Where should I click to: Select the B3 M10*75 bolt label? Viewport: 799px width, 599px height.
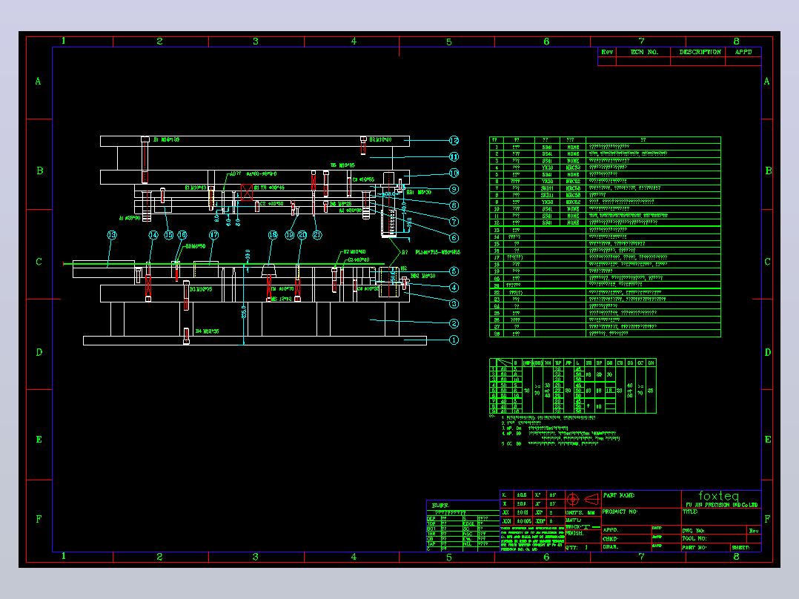point(201,289)
